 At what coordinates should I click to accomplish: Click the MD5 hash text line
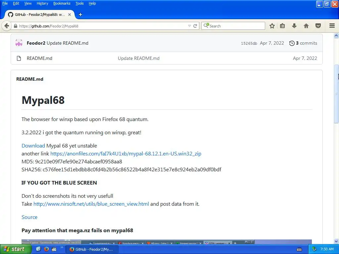pos(72,161)
